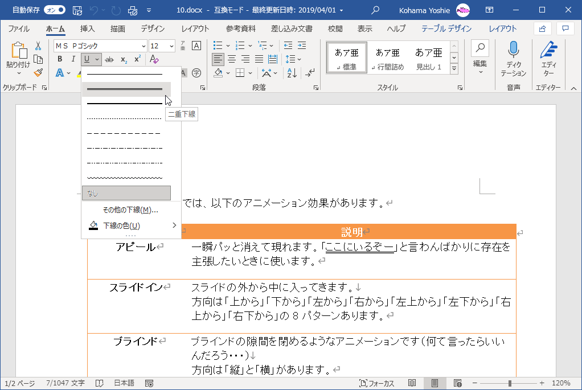The image size is (582, 390).
Task: Toggle Underline button U
Action: (x=87, y=59)
